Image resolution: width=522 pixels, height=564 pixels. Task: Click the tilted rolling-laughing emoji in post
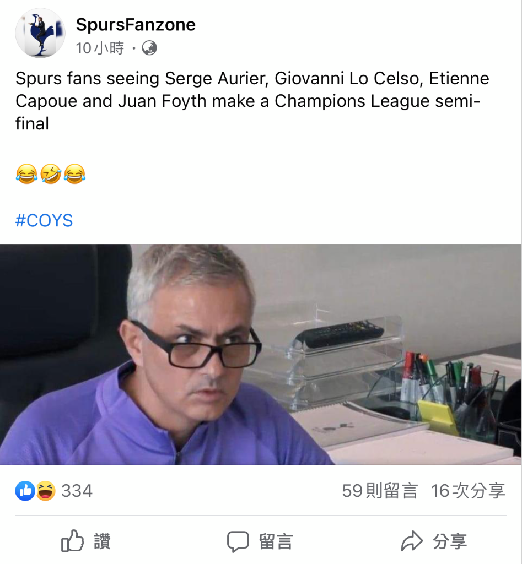click(51, 173)
